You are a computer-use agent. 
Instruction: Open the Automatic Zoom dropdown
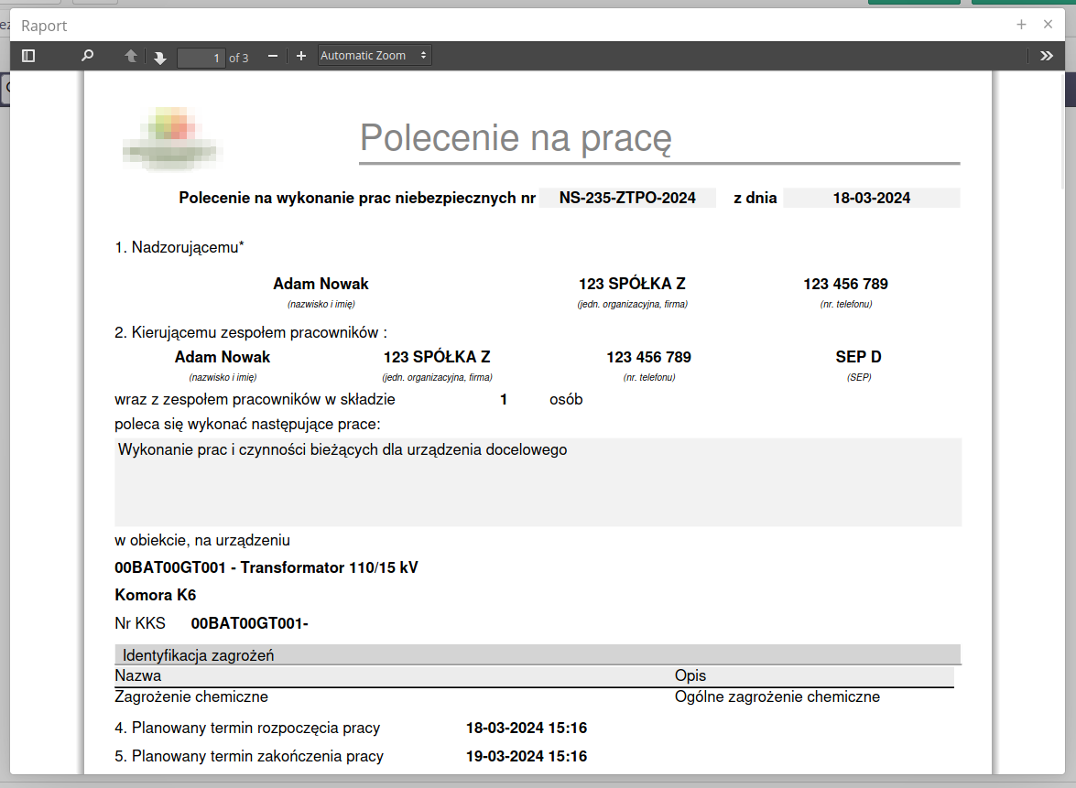point(374,56)
